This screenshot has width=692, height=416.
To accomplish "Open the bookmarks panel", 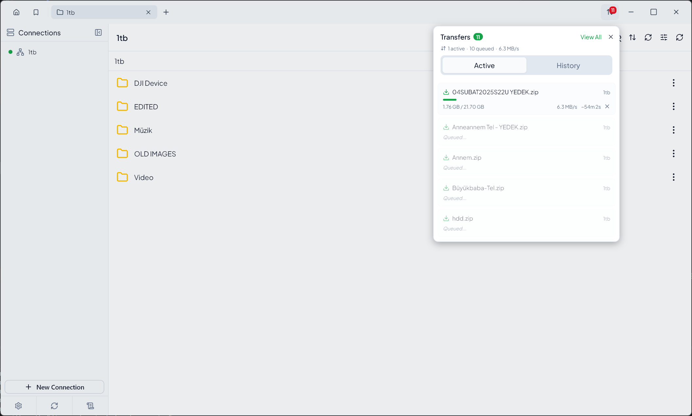I will coord(36,12).
